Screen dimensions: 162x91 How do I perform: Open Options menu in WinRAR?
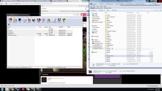[27, 17]
